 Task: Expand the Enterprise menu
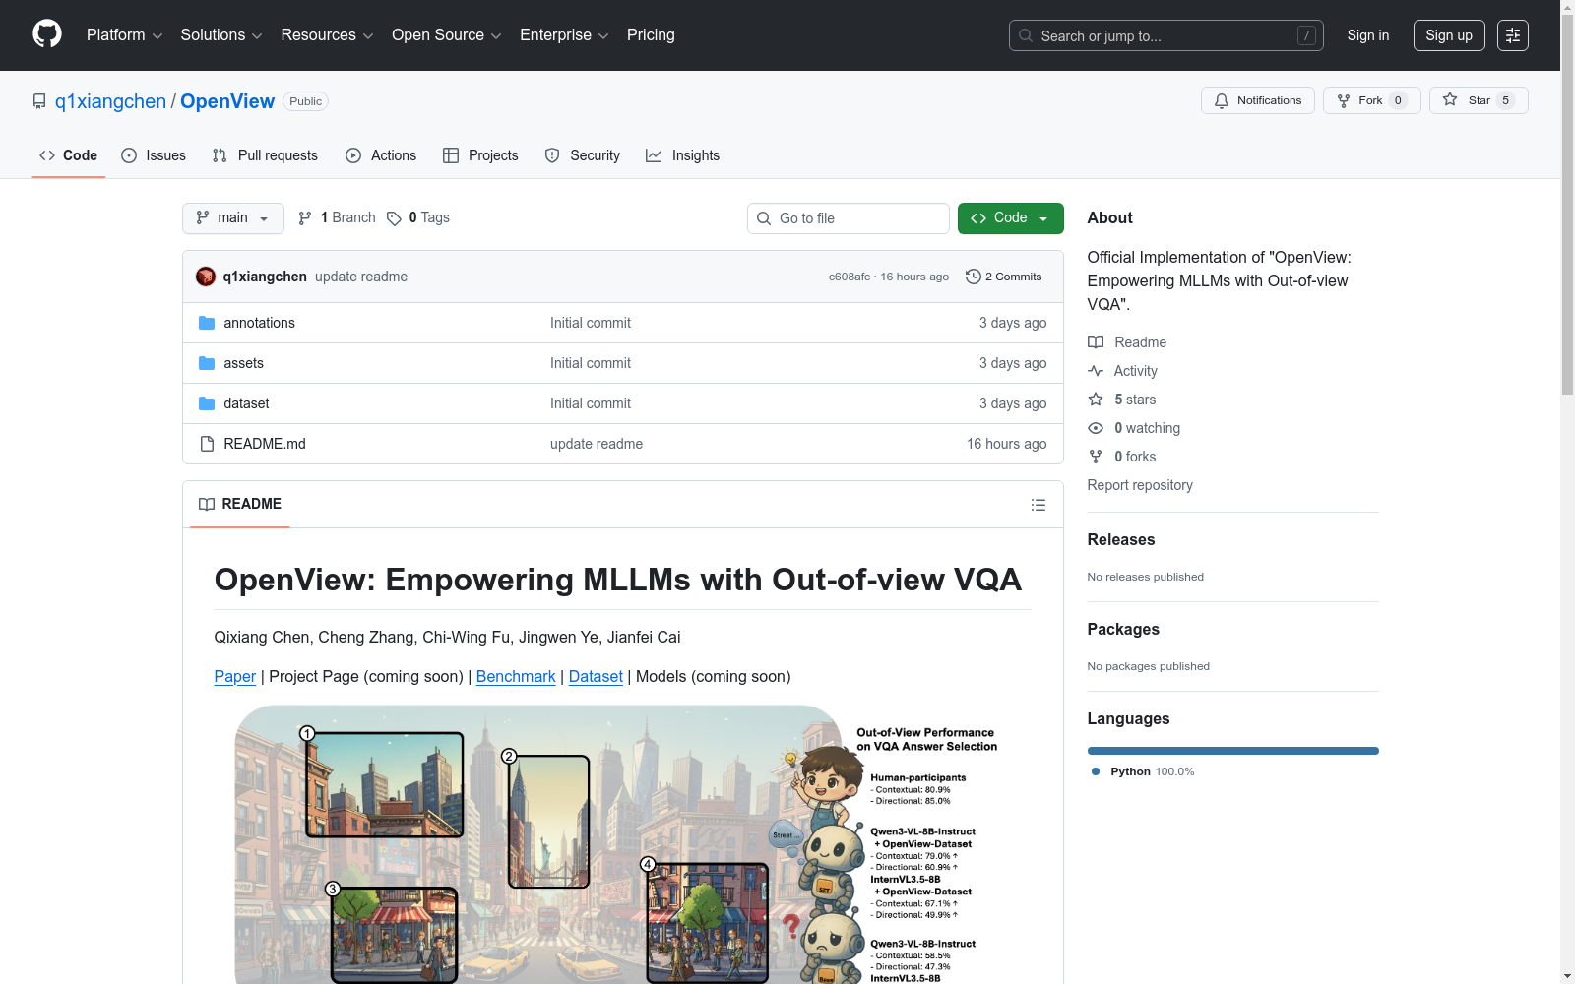click(564, 34)
